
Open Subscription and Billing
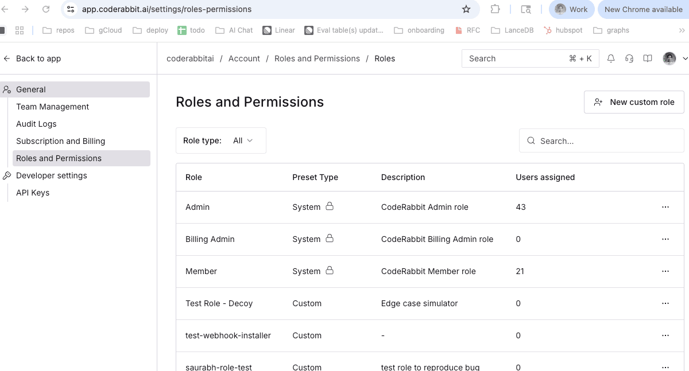pos(60,141)
